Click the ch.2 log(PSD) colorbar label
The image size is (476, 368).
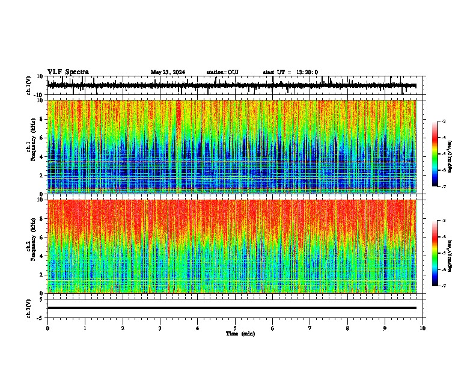[450, 256]
